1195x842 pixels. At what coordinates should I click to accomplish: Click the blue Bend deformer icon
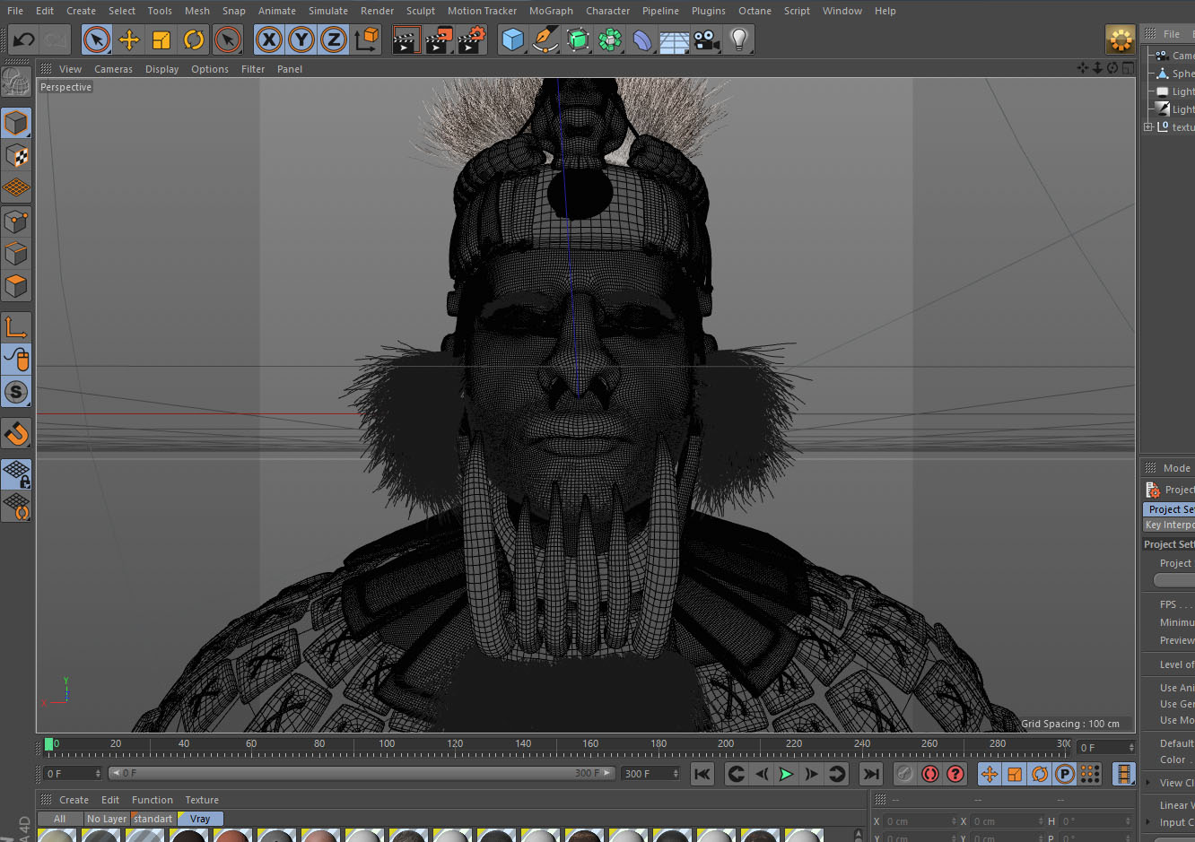pos(642,39)
